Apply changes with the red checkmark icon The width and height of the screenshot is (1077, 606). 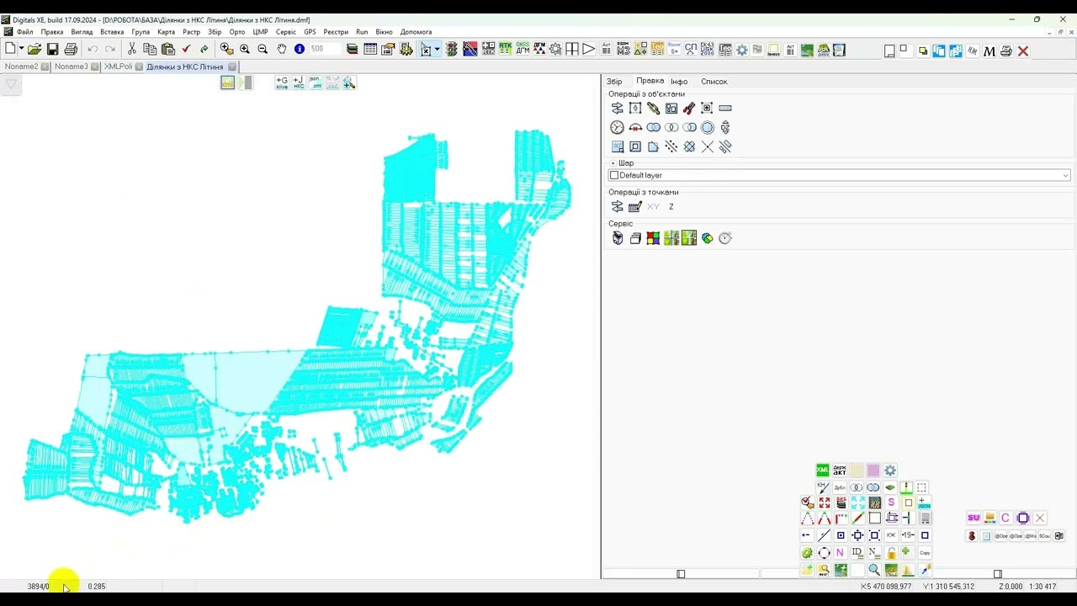pyautogui.click(x=186, y=50)
